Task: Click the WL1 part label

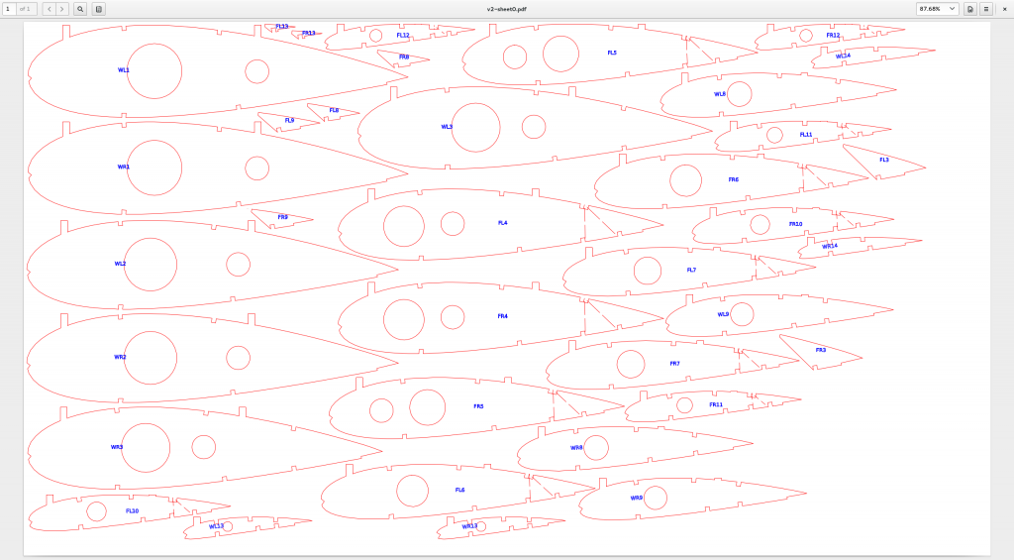Action: pos(124,70)
